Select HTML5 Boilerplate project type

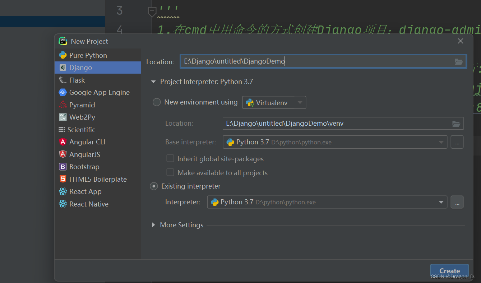[x=97, y=179]
